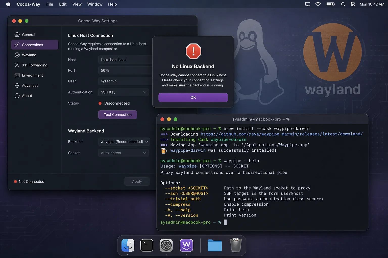Image resolution: width=388 pixels, height=258 pixels.
Task: Select the Connections link icon in sidebar
Action: click(x=17, y=45)
